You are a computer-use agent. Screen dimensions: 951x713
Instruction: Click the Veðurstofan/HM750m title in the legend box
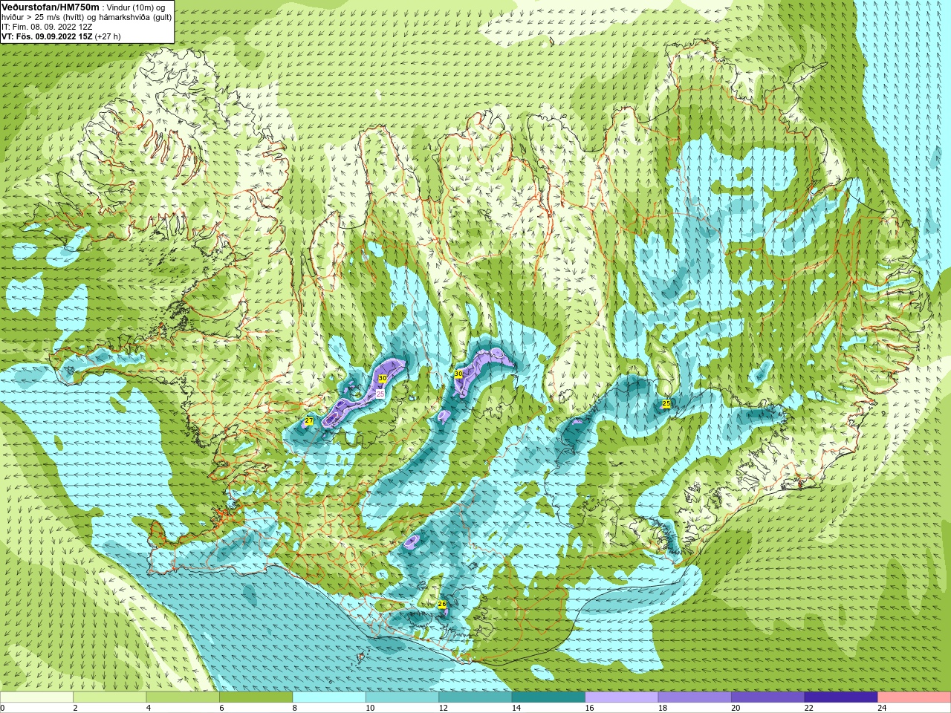tap(51, 7)
